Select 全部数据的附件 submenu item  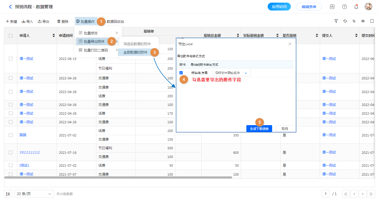(135, 53)
